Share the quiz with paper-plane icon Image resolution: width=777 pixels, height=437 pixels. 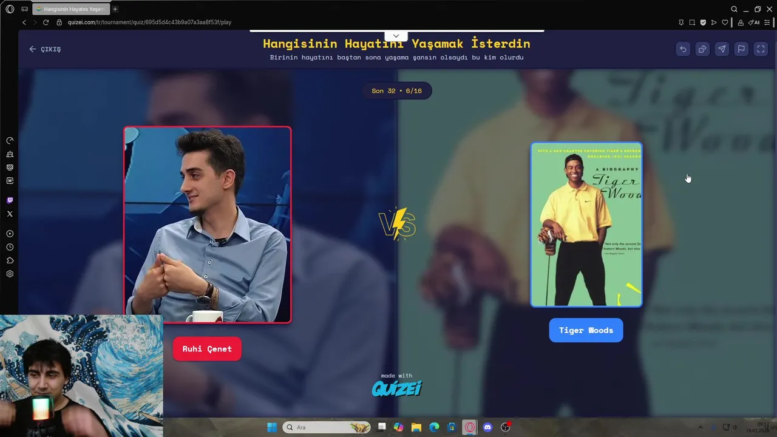(722, 49)
